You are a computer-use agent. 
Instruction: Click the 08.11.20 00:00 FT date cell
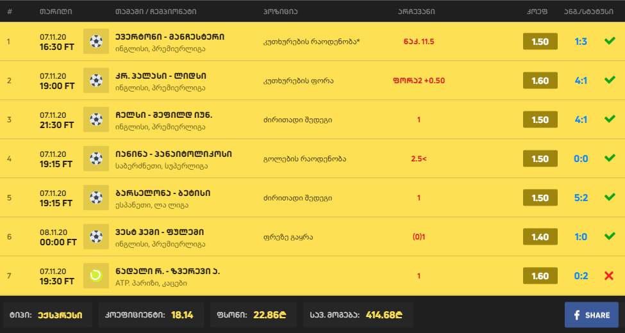pyautogui.click(x=58, y=238)
